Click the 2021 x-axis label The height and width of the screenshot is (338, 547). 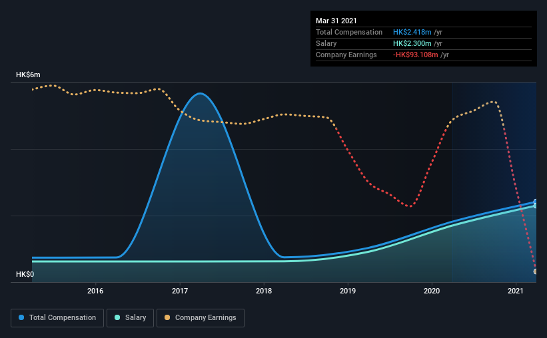(x=516, y=291)
